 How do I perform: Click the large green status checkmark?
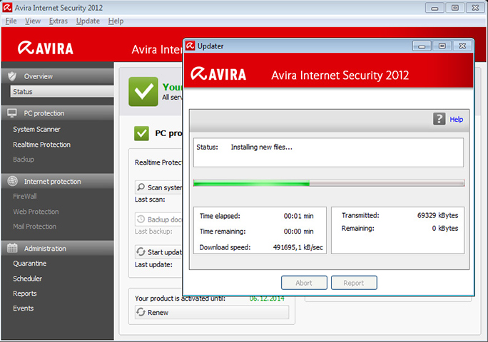point(143,90)
